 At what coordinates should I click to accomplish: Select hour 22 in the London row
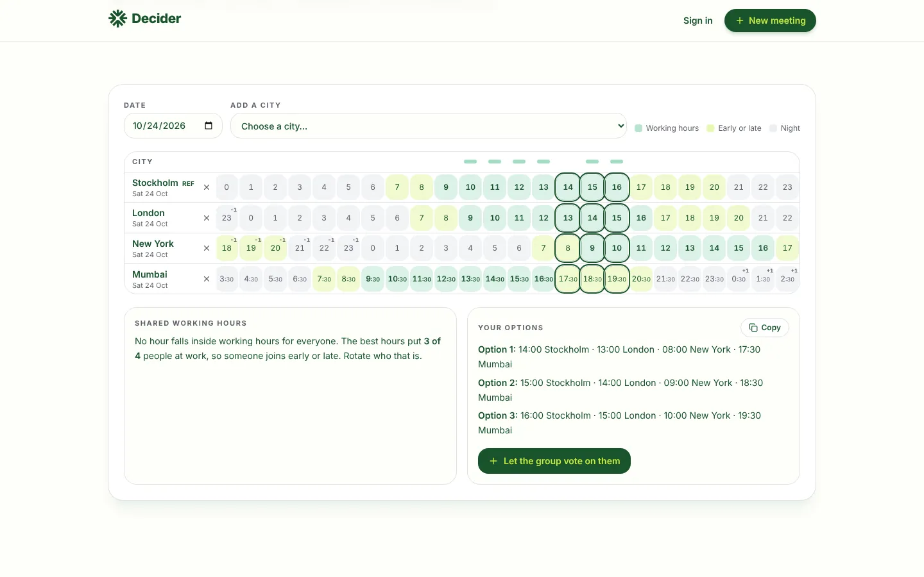(x=787, y=218)
